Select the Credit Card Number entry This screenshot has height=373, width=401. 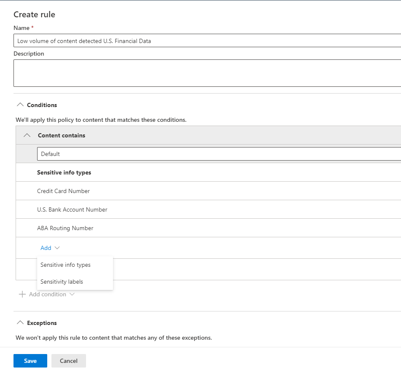(63, 191)
